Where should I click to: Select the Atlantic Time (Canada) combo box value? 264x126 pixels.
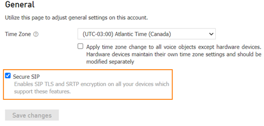[147, 34]
